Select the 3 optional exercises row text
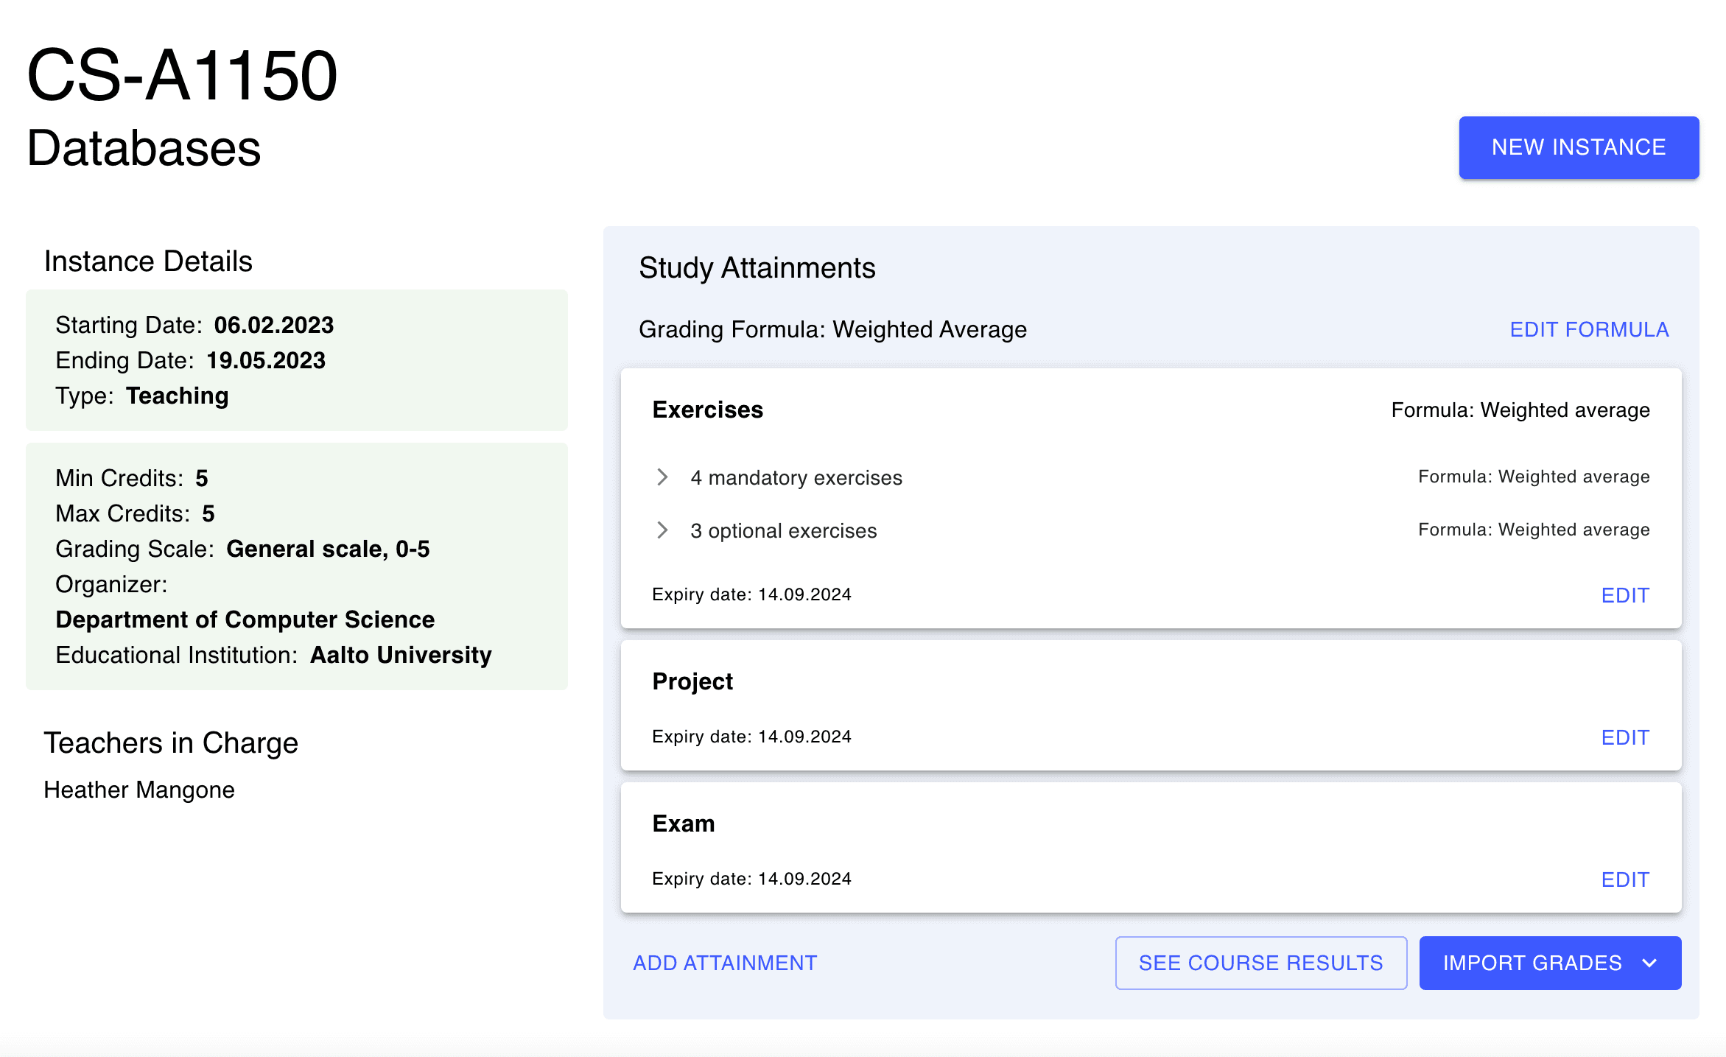This screenshot has width=1726, height=1057. click(783, 531)
